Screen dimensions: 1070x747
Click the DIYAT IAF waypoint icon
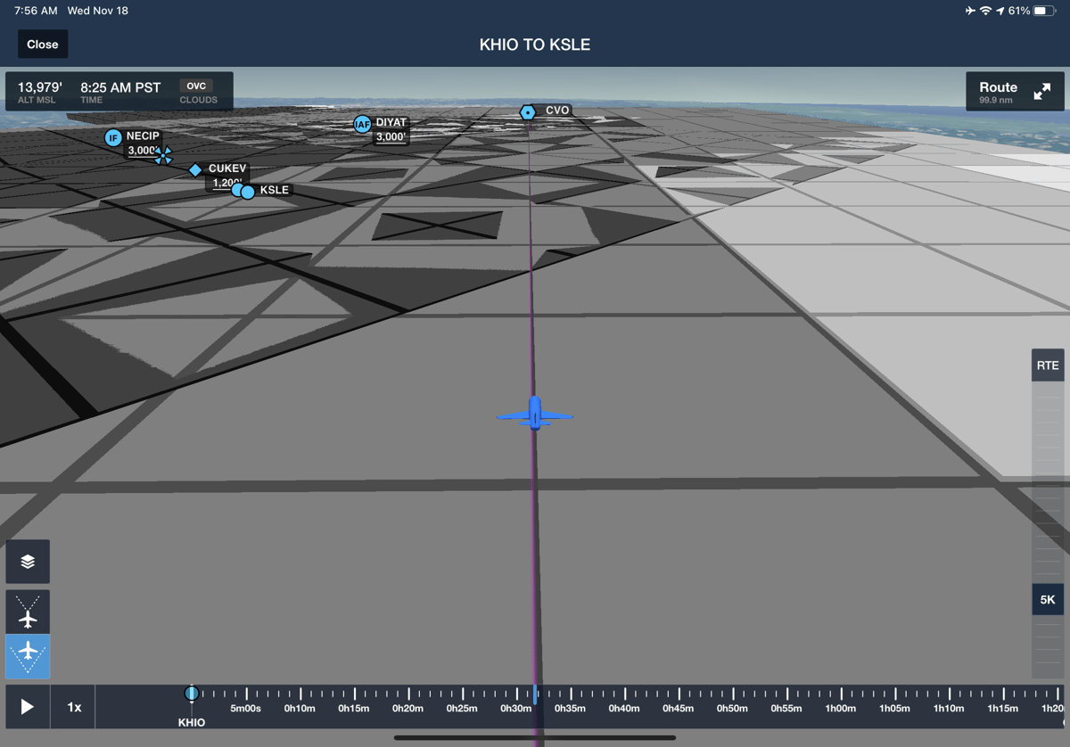coord(362,125)
